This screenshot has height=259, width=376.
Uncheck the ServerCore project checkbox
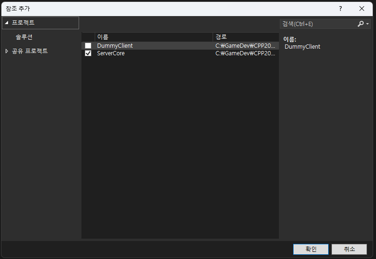coord(88,53)
